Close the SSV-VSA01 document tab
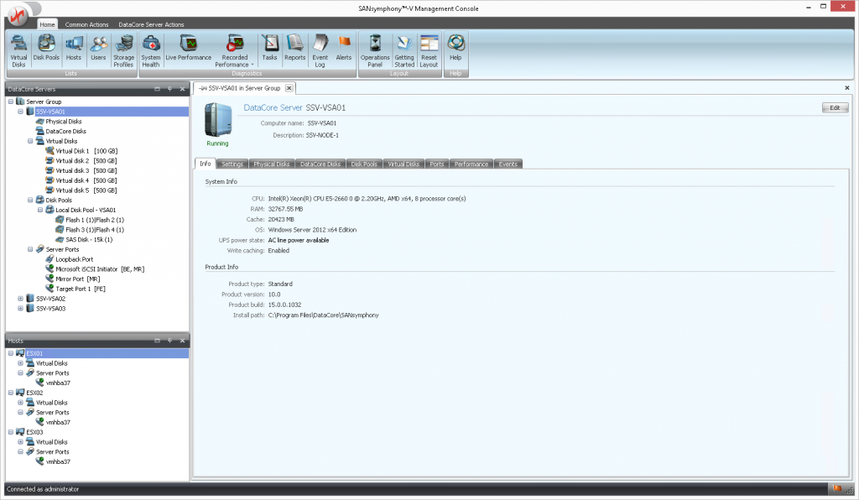The image size is (859, 500). 289,87
